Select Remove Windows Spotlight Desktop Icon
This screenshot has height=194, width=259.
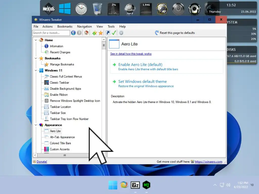click(75, 101)
